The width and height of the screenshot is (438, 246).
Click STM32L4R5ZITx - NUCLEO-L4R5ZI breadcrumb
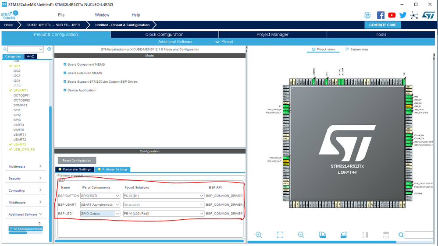coord(53,25)
